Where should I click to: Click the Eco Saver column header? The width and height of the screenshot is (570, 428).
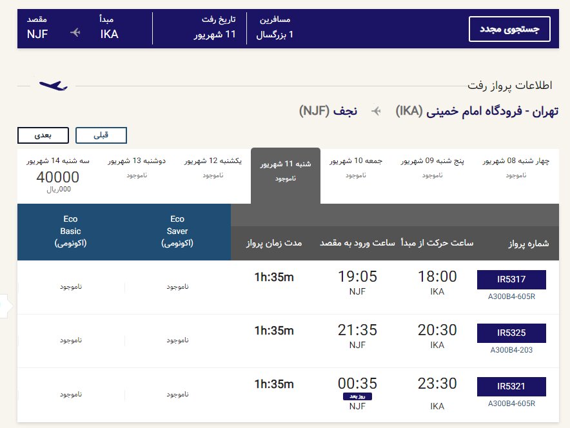click(177, 231)
